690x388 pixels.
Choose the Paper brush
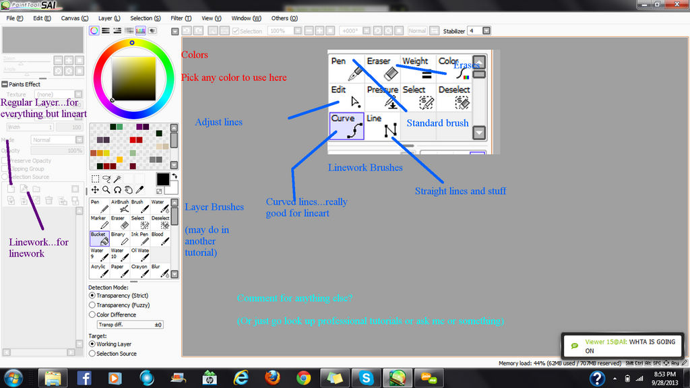coord(120,271)
